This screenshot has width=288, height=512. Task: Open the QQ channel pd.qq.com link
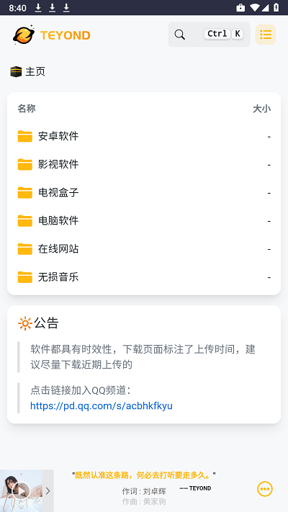[x=102, y=405]
